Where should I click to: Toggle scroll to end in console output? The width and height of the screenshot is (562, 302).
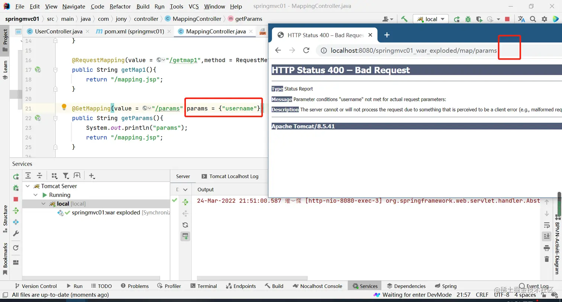click(546, 236)
